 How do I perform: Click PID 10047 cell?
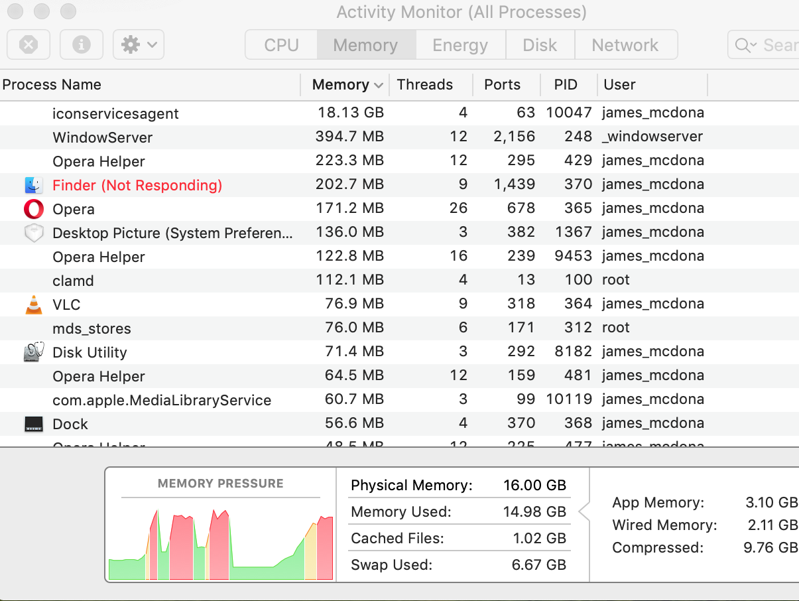(x=569, y=113)
